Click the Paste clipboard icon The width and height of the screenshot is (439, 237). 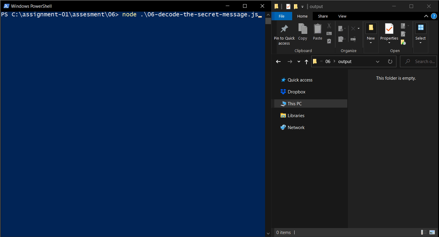point(317,29)
